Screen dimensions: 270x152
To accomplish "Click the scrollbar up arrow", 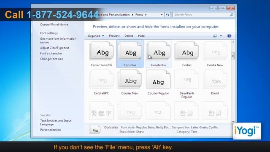I will pos(233,42).
